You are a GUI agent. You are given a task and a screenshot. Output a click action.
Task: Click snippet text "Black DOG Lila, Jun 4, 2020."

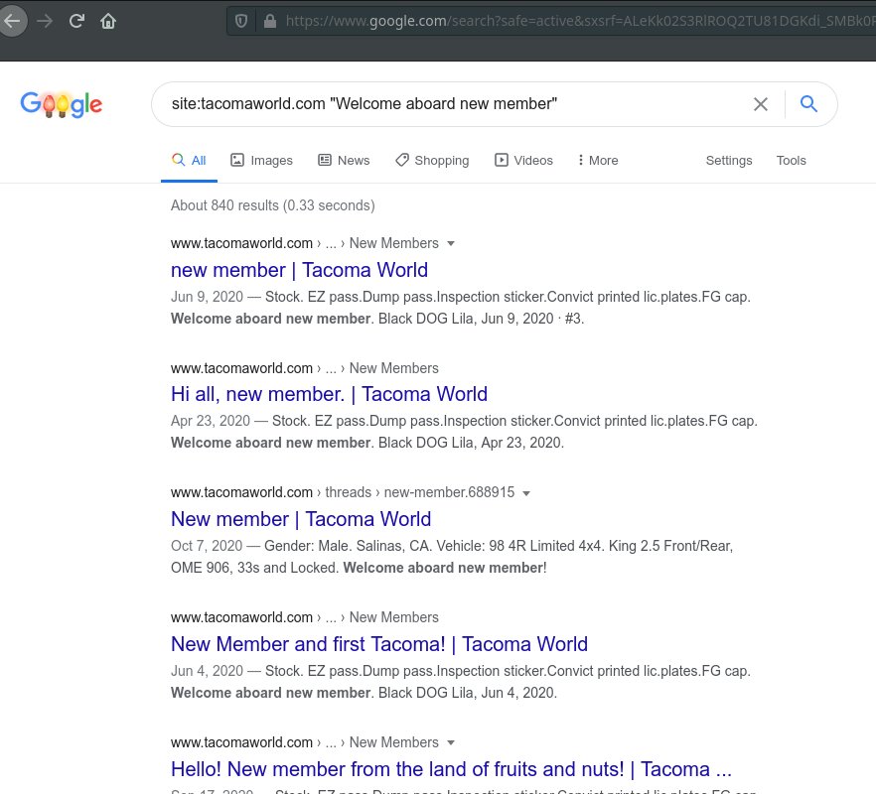pyautogui.click(x=468, y=693)
